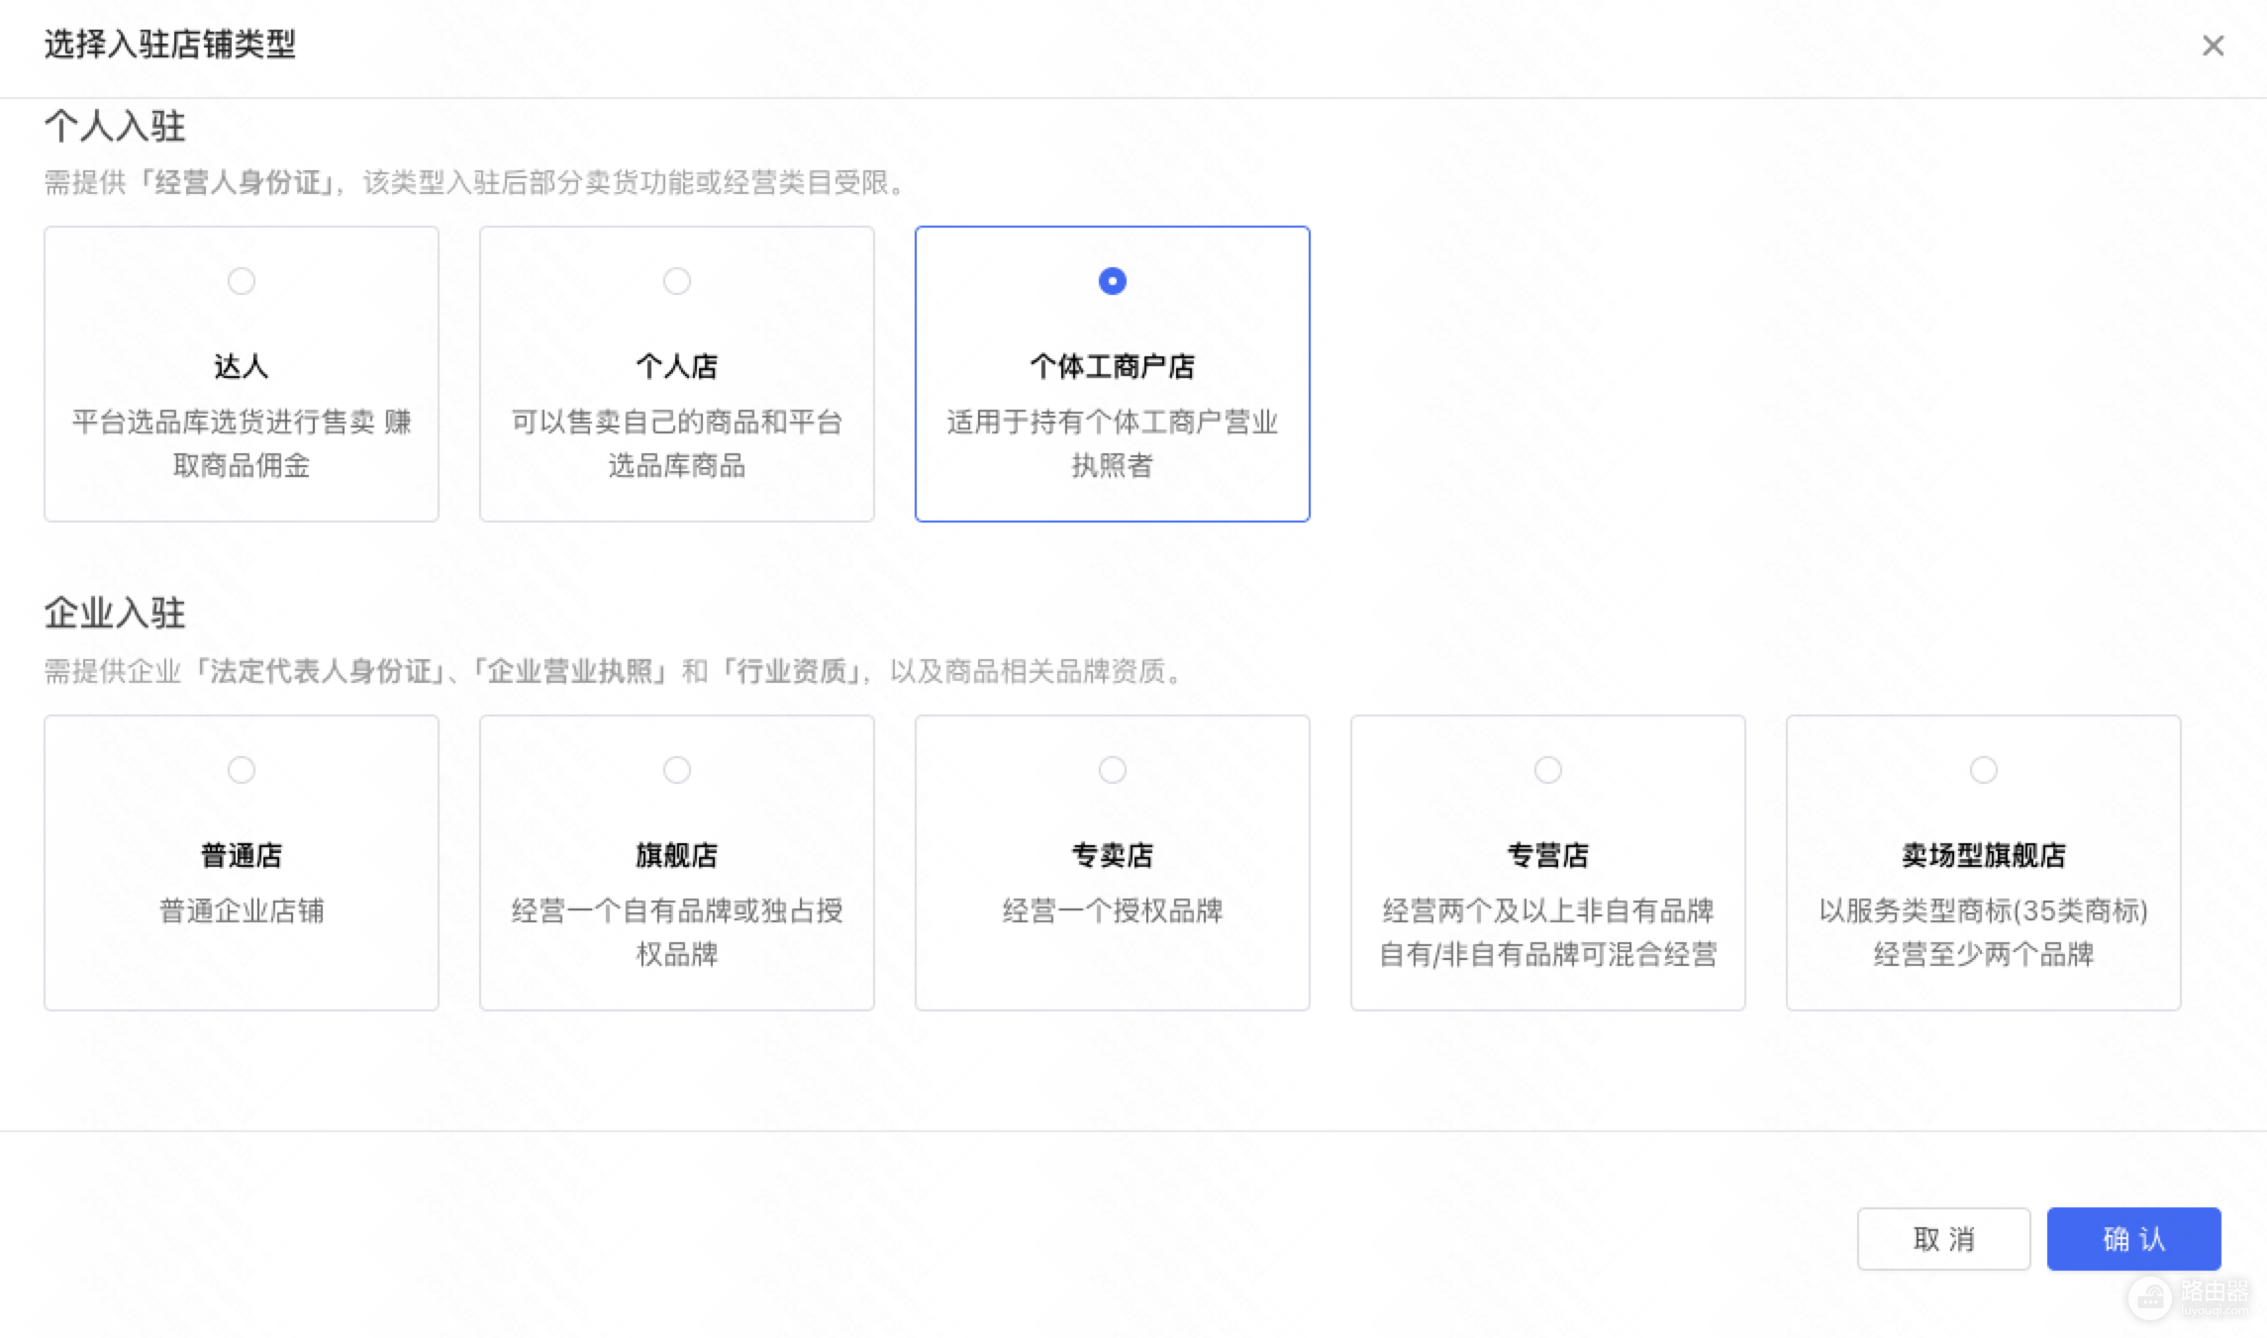Click description 可以售卖自己的商品和平台选品库商品
The height and width of the screenshot is (1338, 2267).
click(x=677, y=443)
